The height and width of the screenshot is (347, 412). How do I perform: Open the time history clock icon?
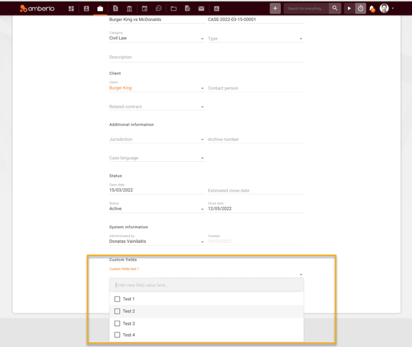tap(159, 8)
